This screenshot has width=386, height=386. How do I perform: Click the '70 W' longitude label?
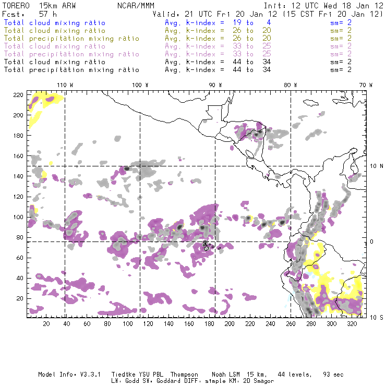366,85
